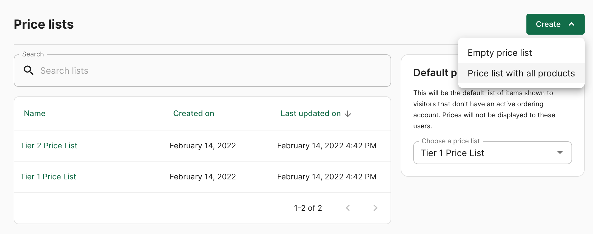Go to next page with right chevron
This screenshot has height=234, width=593.
[375, 208]
